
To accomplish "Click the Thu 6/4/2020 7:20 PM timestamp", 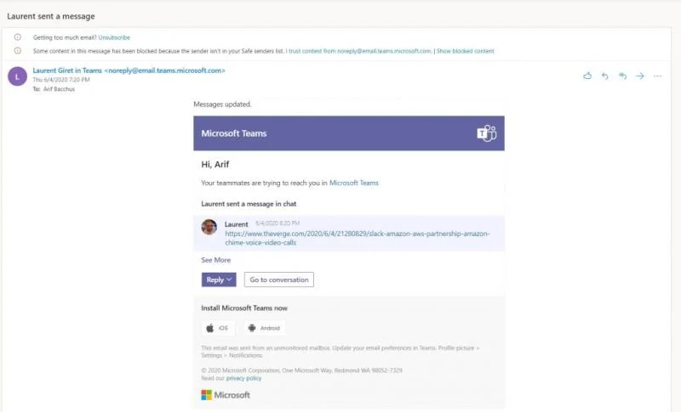I will [61, 80].
